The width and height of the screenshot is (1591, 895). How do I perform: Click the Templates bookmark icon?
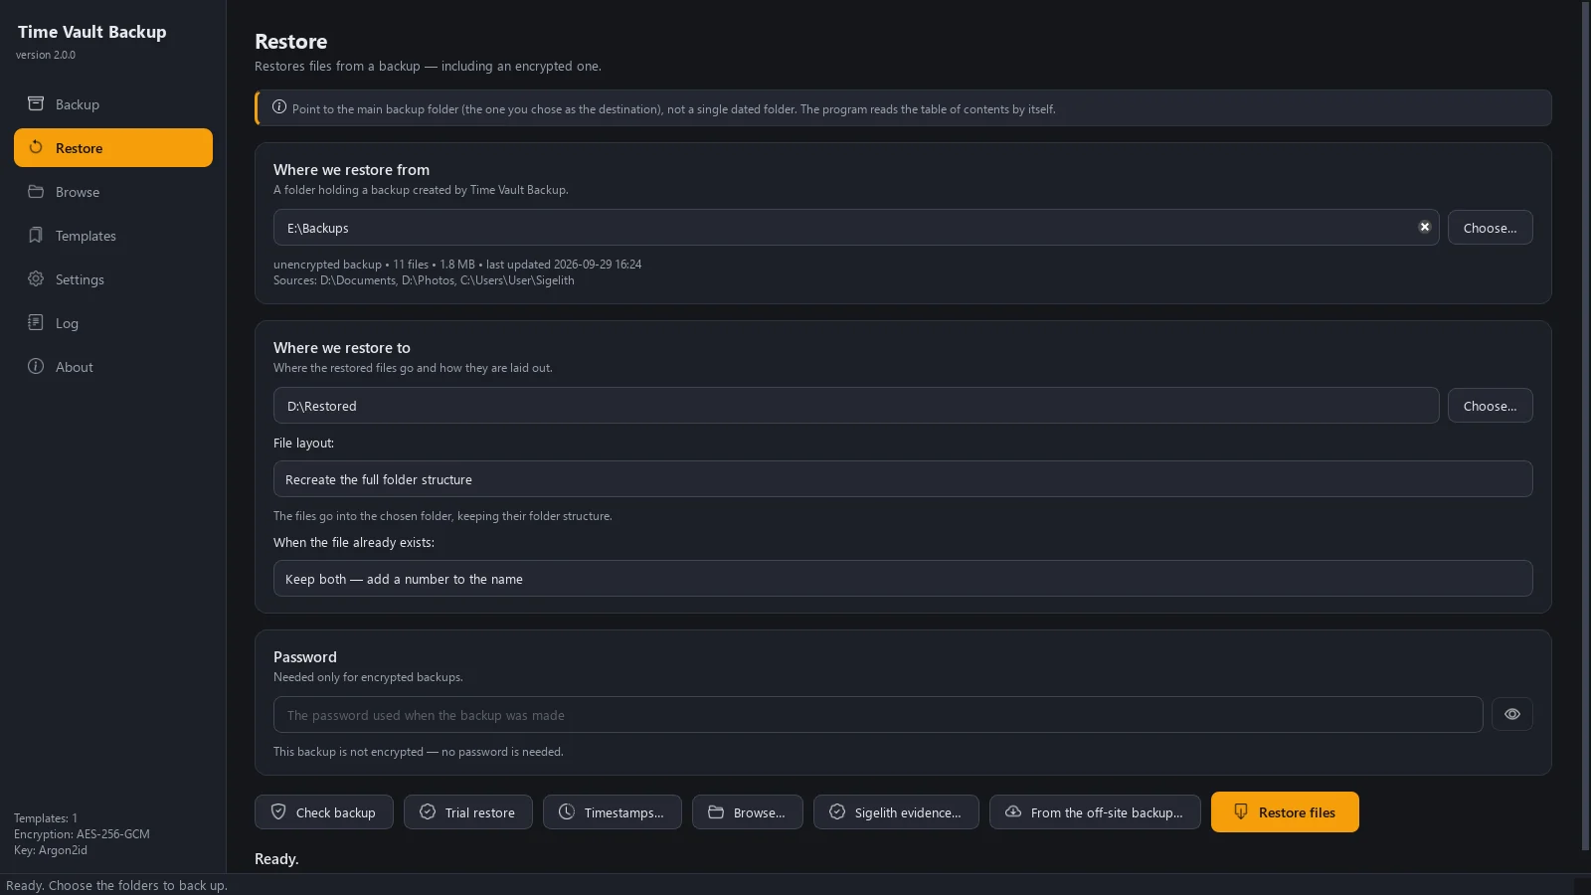pyautogui.click(x=36, y=235)
